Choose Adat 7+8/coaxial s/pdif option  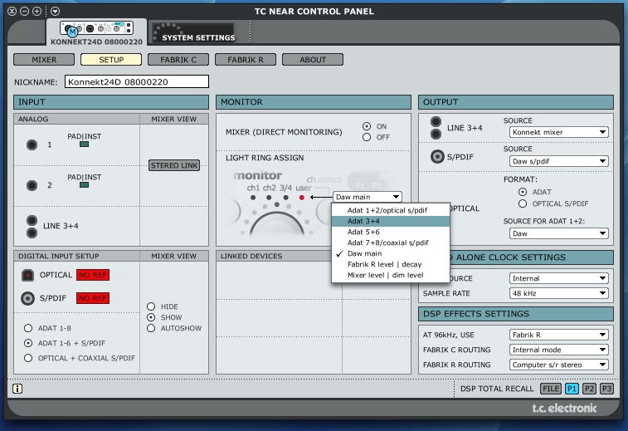391,242
